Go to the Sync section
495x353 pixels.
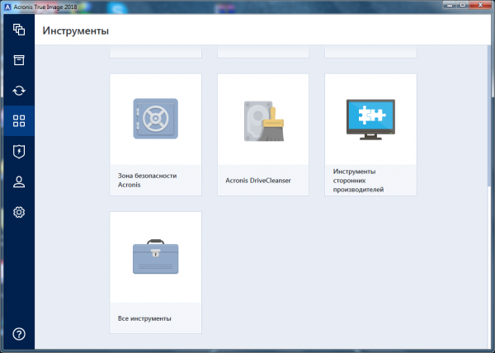(x=18, y=91)
